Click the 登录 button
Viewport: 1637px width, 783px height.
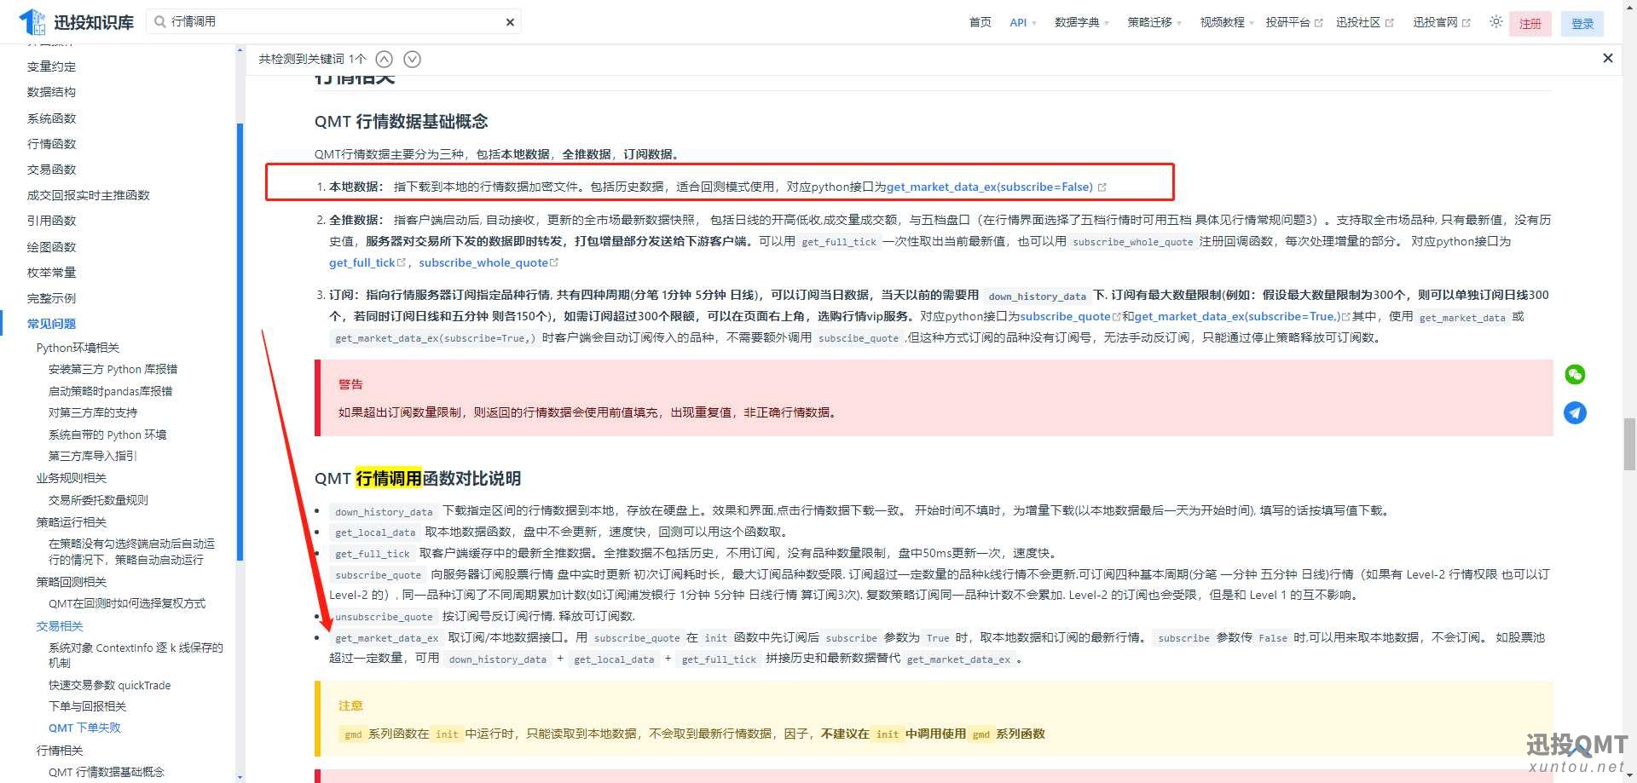[1582, 24]
